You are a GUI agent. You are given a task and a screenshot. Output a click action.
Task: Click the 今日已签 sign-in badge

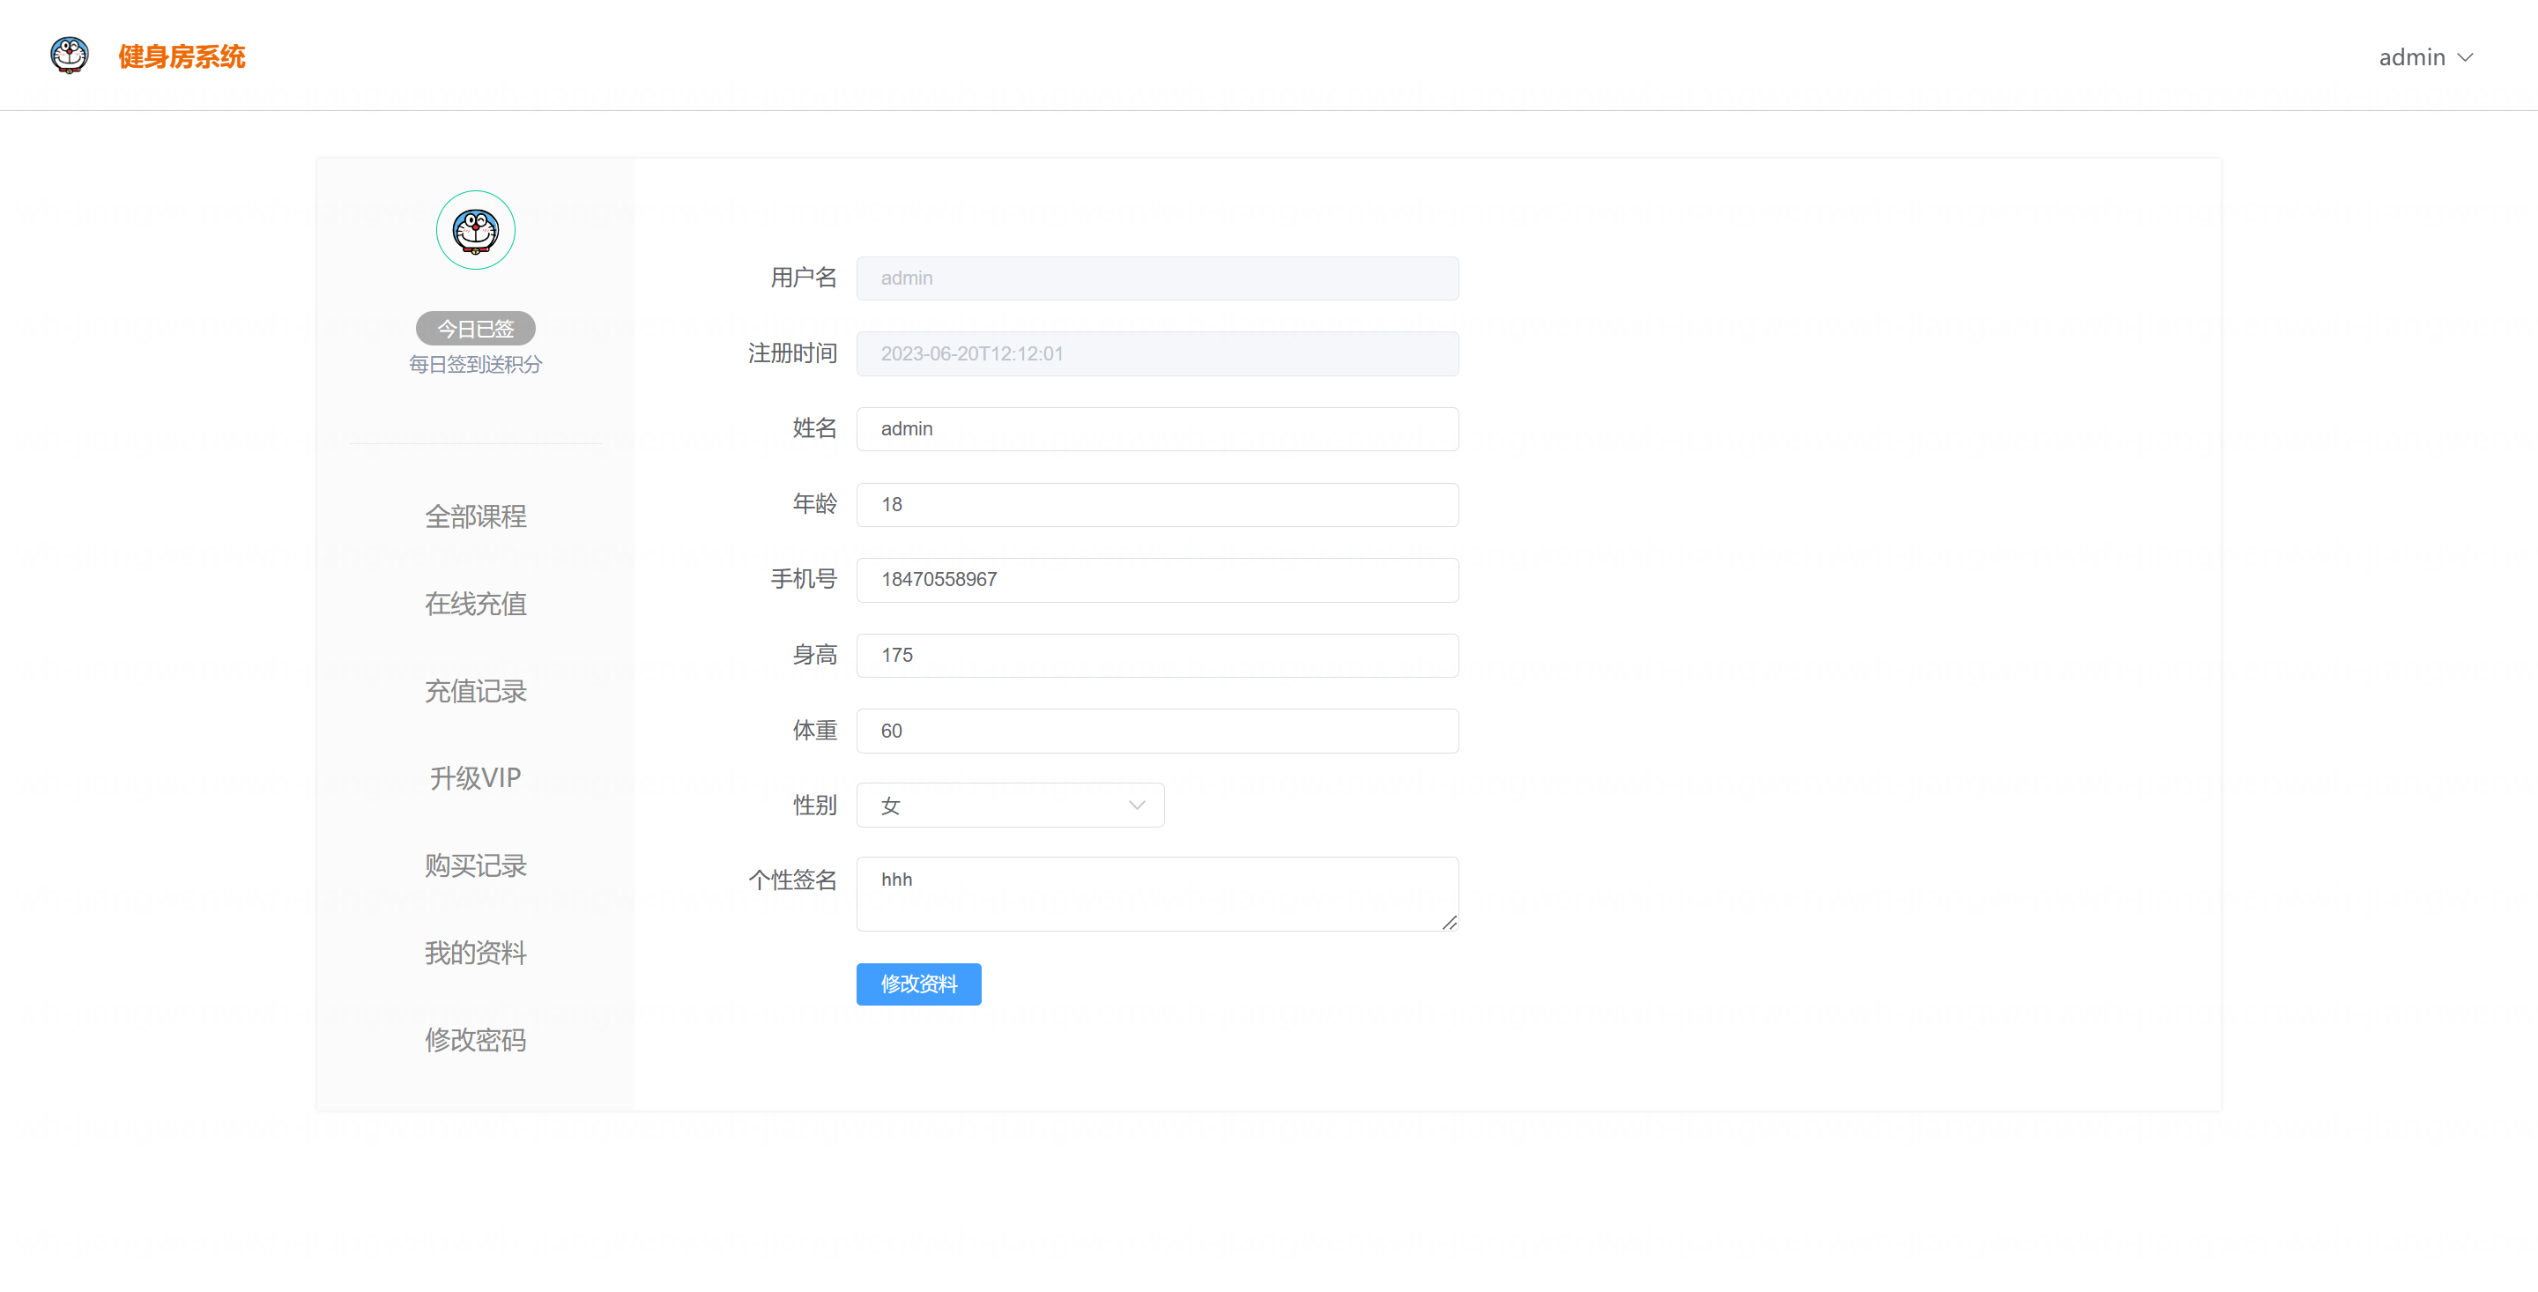pos(475,328)
